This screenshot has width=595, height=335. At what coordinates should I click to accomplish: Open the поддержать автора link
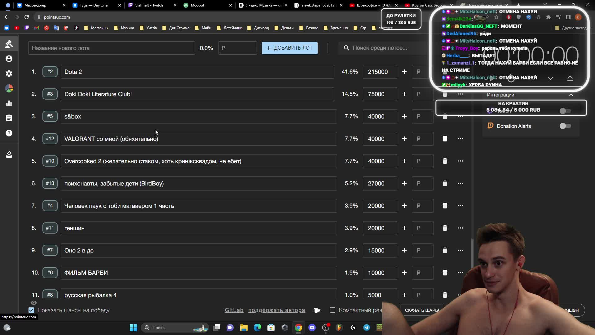(276, 310)
